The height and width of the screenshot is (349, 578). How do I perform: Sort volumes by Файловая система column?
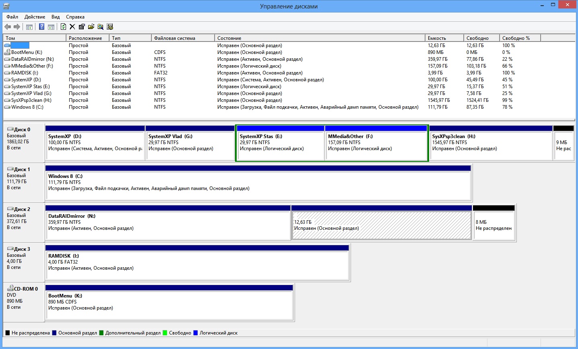click(175, 38)
